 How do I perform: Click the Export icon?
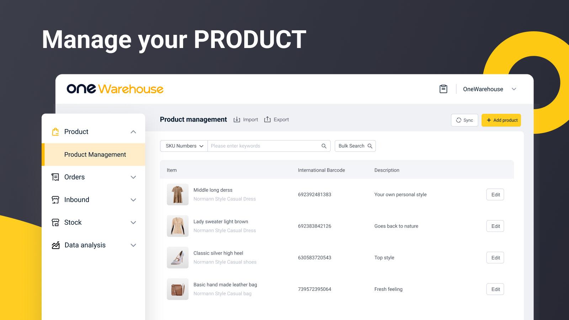tap(267, 119)
